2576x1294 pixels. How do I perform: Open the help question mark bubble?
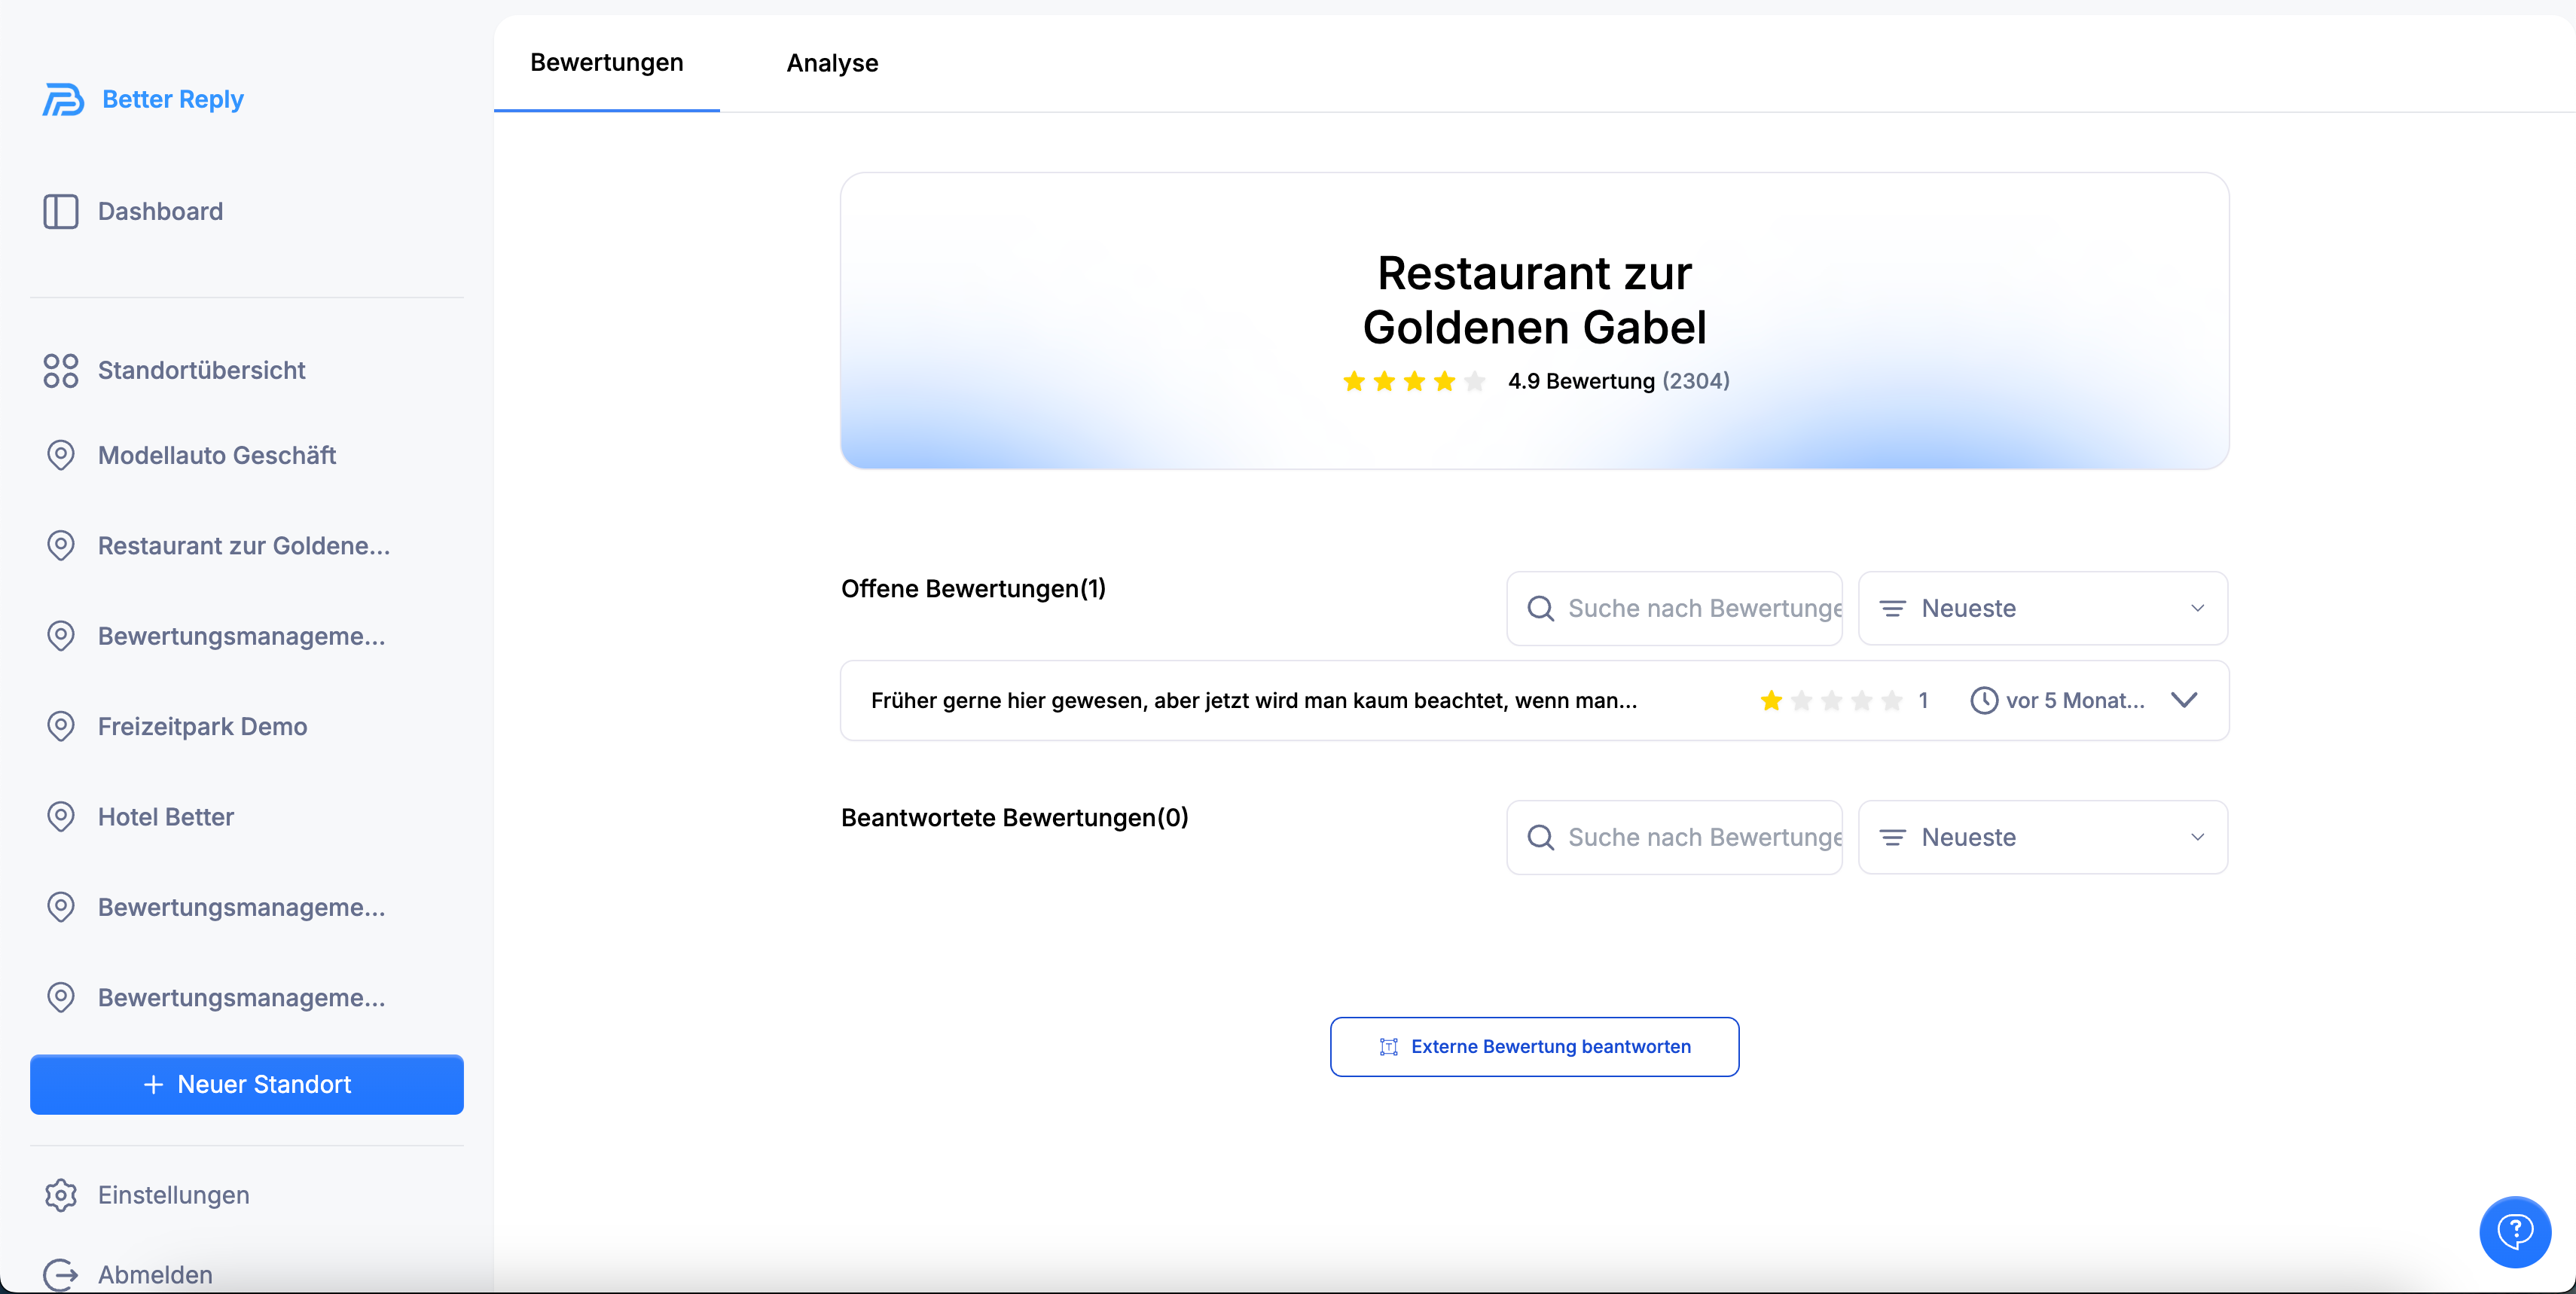click(x=2514, y=1231)
